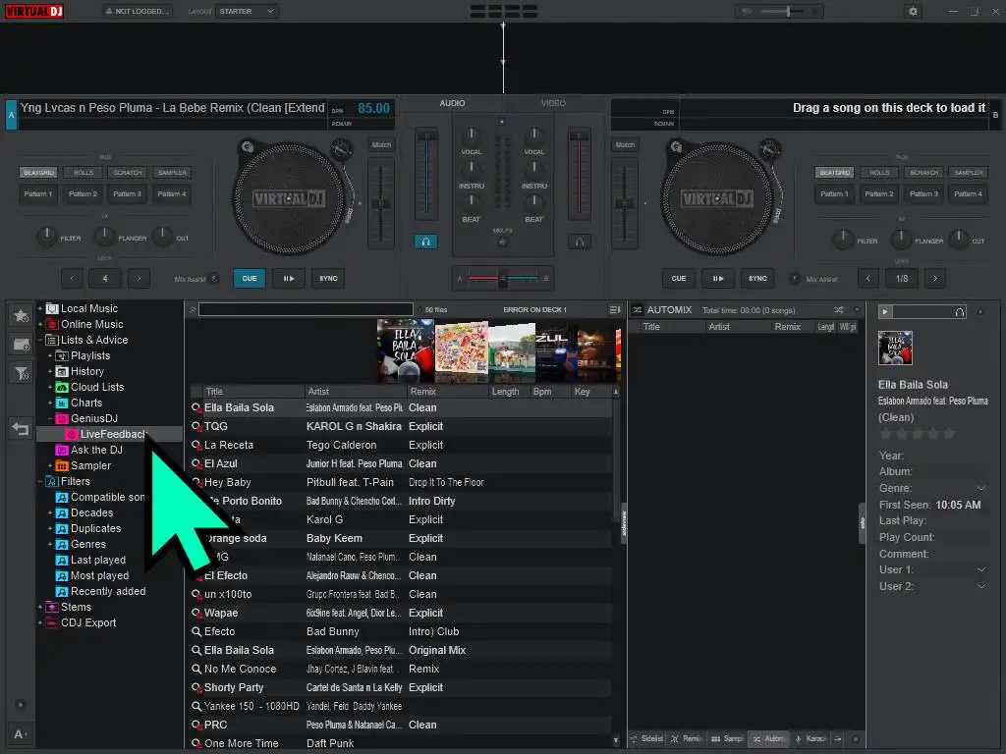The width and height of the screenshot is (1006, 754).
Task: Toggle play/pause on deck B
Action: click(718, 278)
